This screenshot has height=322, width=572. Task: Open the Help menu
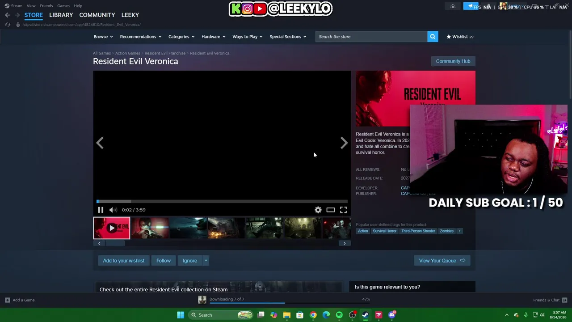(78, 6)
